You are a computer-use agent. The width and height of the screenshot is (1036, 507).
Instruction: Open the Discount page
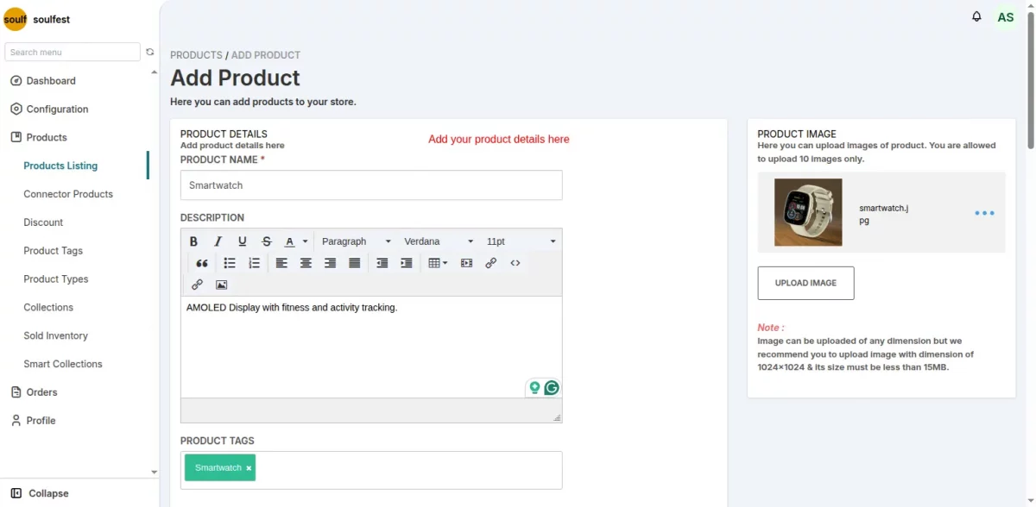click(43, 222)
